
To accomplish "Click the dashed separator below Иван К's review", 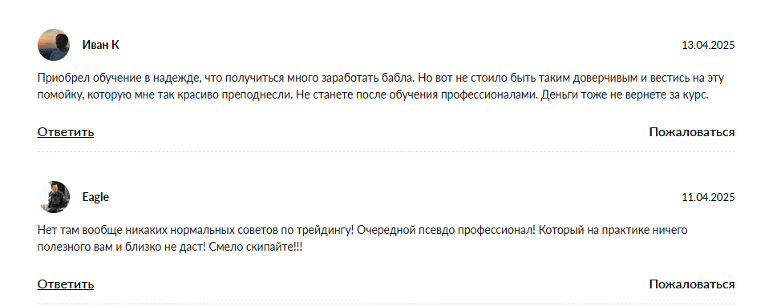I will tap(386, 151).
